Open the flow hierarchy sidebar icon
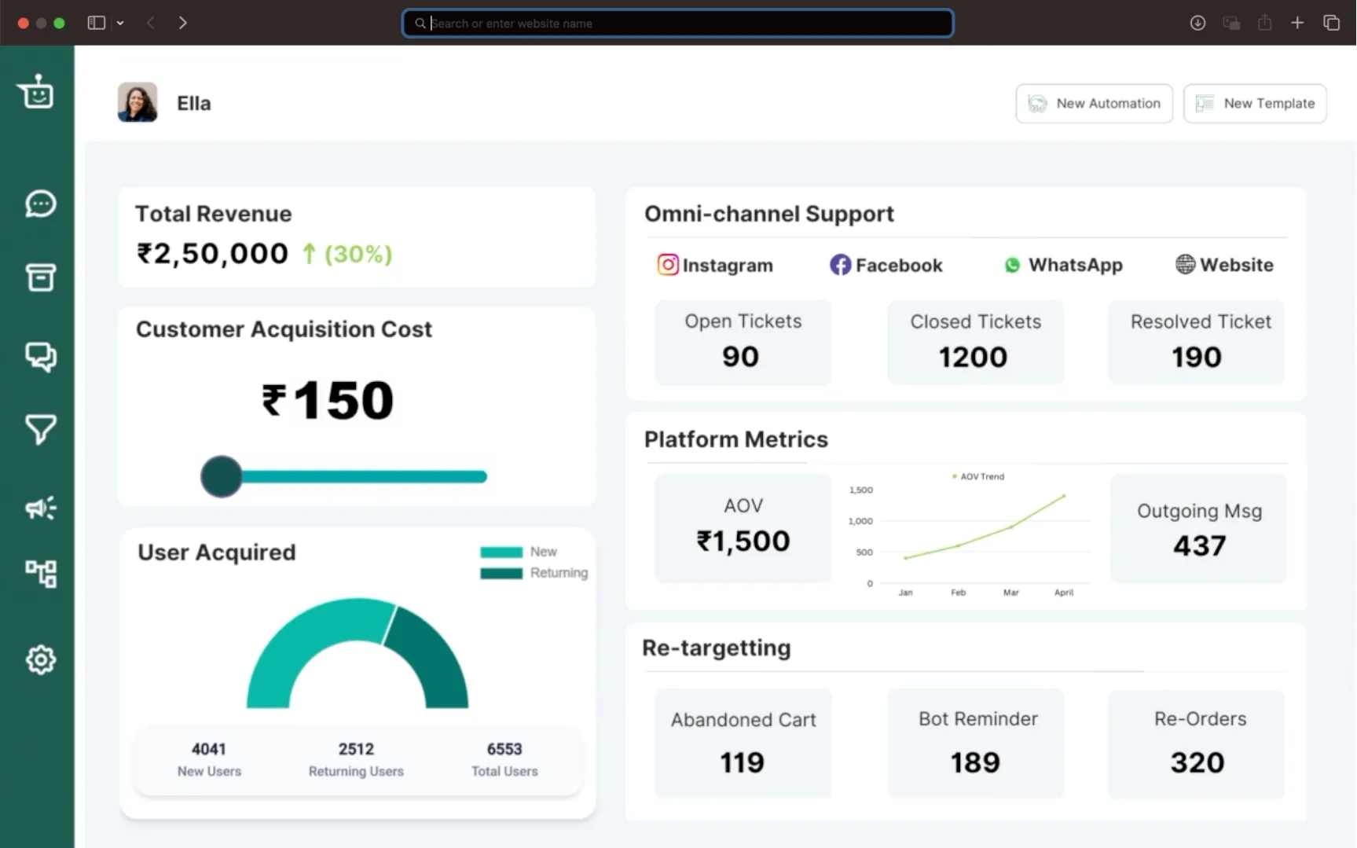This screenshot has height=848, width=1357. point(40,574)
